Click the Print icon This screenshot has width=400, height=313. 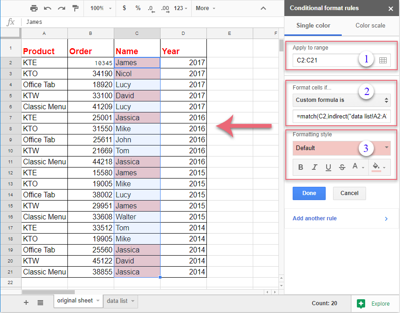tap(34, 8)
